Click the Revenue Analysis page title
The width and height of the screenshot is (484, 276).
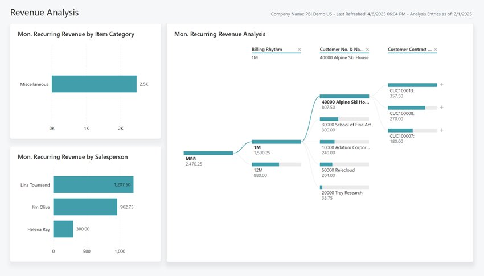[44, 13]
